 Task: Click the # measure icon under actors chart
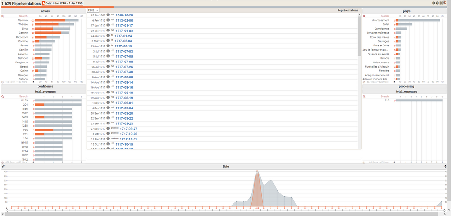pyautogui.click(x=33, y=82)
